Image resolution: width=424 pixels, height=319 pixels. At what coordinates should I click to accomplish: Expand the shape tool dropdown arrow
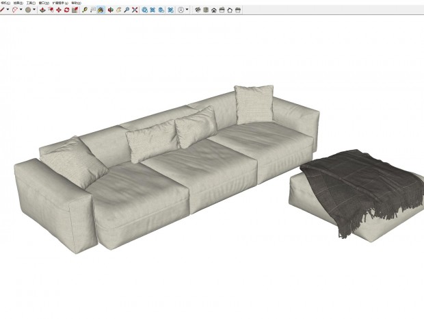pos(34,10)
